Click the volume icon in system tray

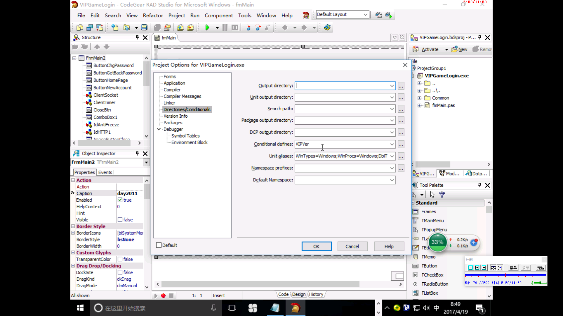click(426, 308)
